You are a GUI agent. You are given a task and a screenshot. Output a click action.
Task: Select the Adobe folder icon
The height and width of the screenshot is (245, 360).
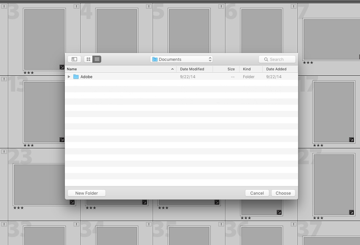tap(76, 77)
